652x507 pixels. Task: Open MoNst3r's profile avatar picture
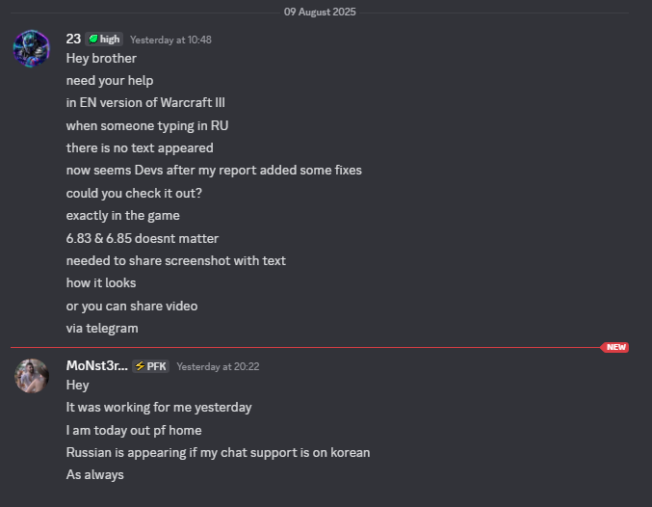32,376
